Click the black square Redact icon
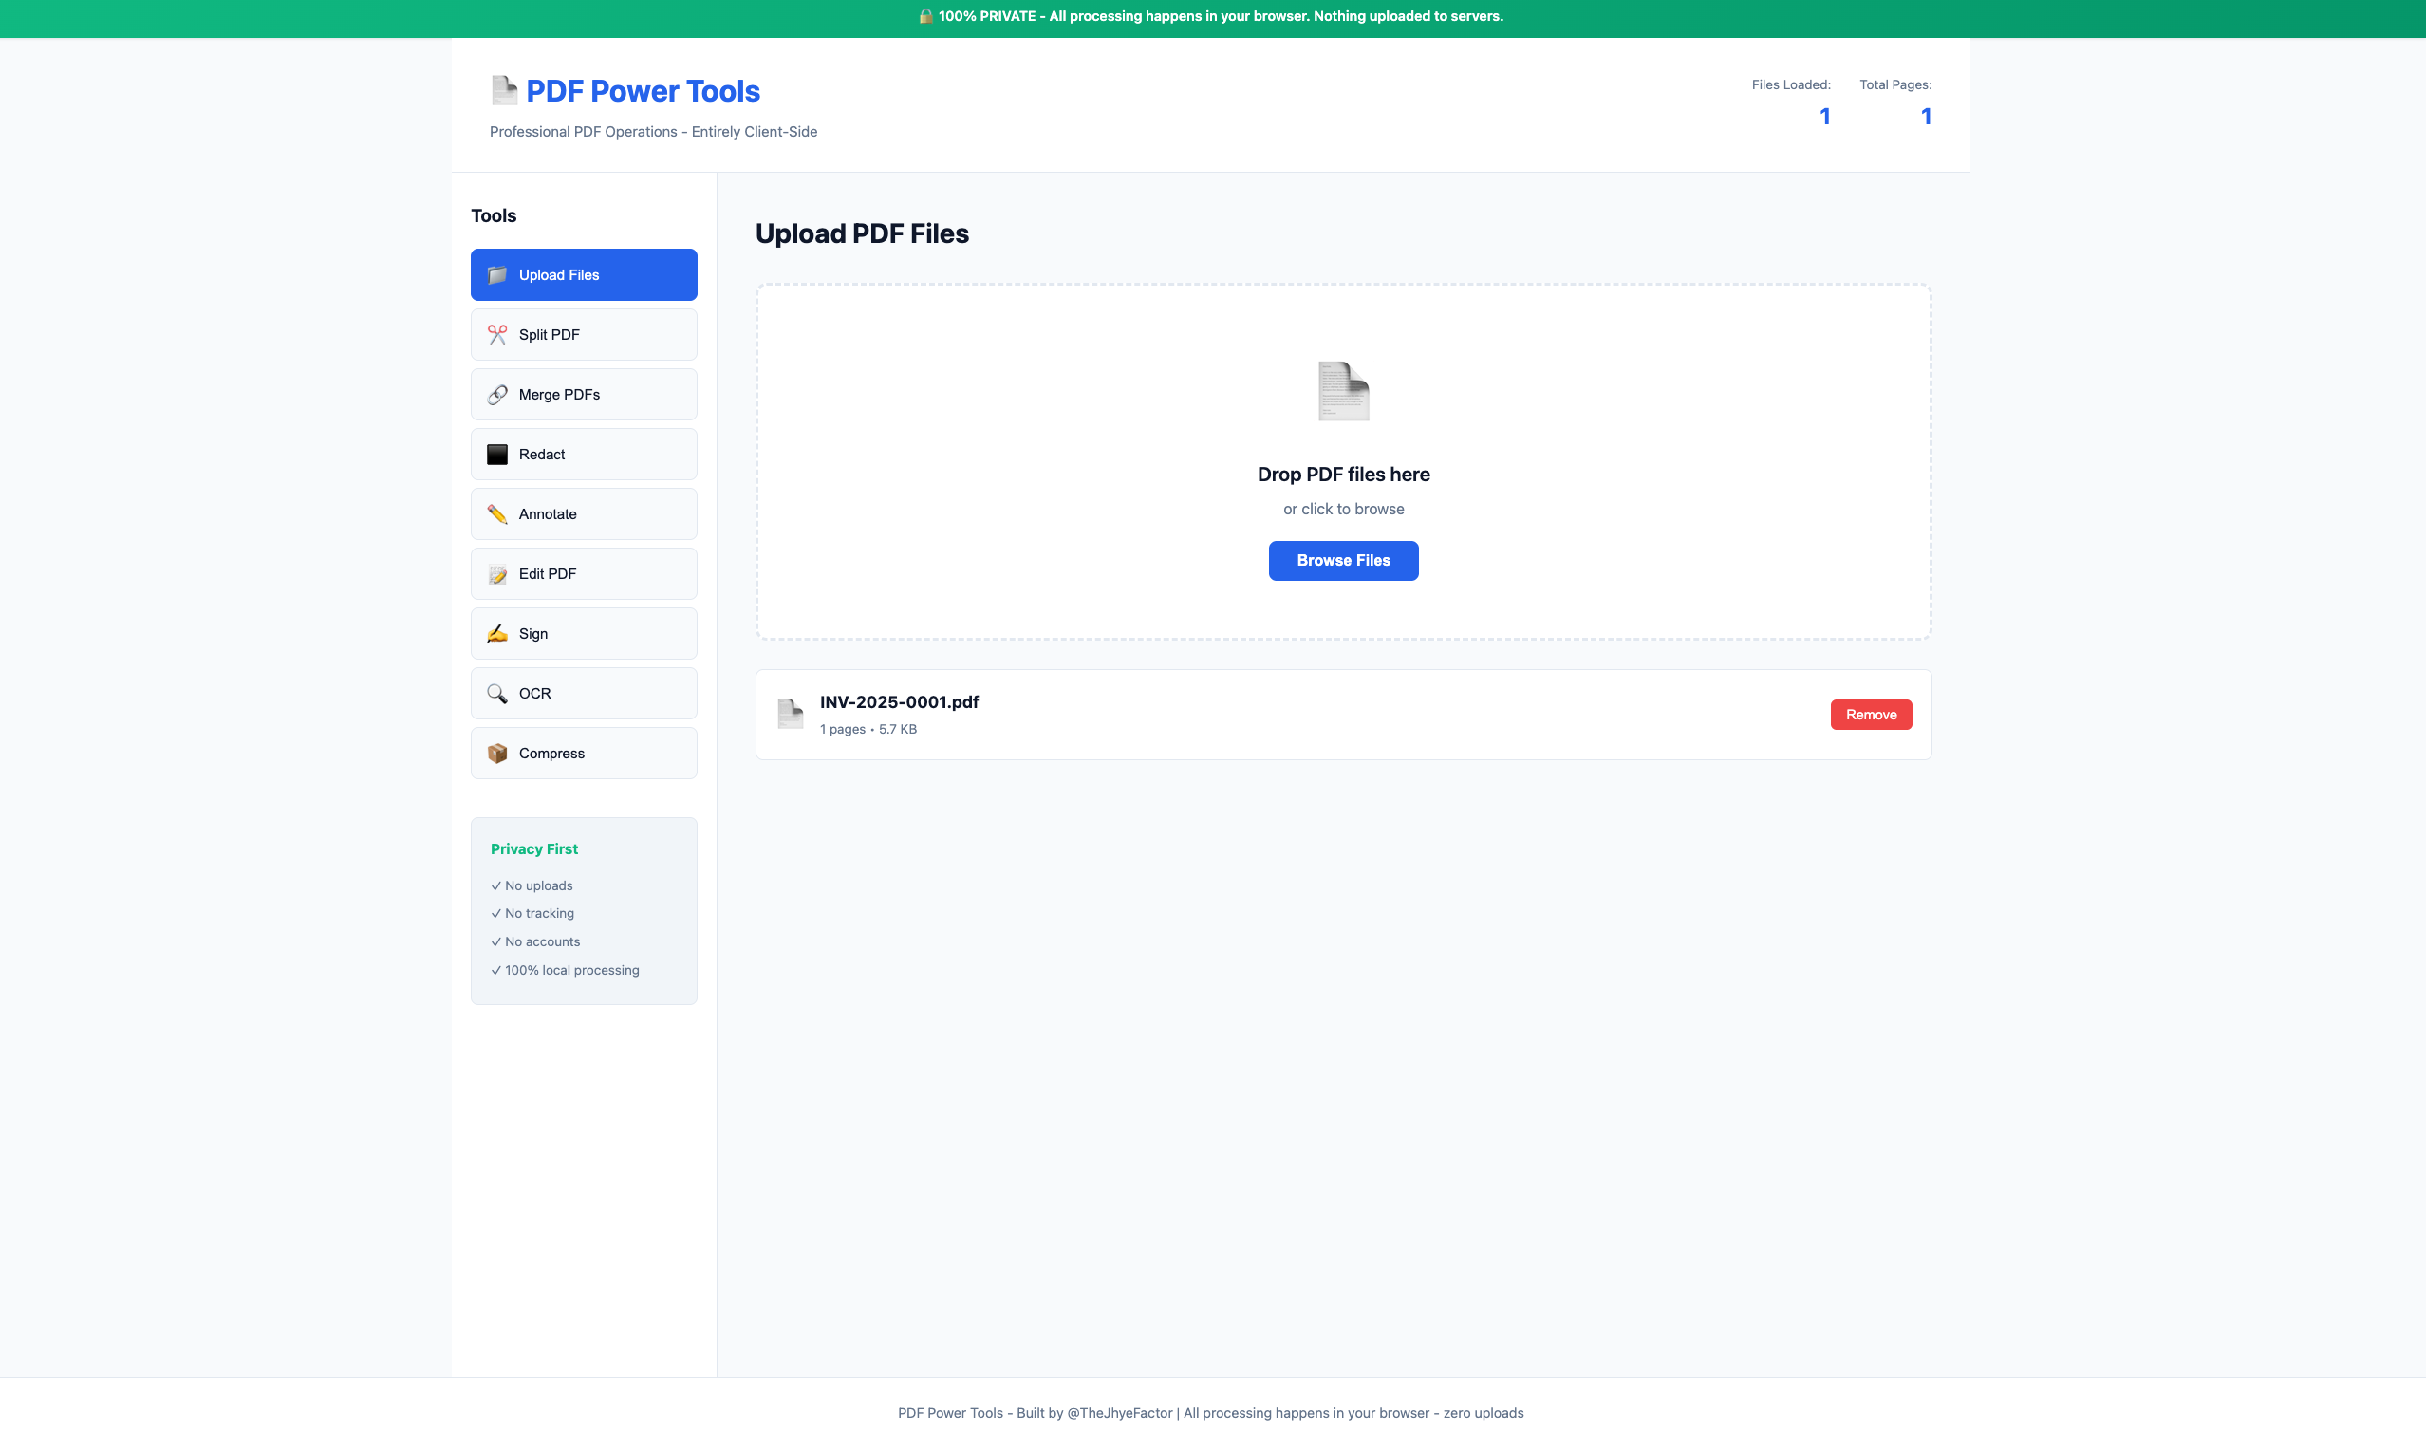Image resolution: width=2426 pixels, height=1435 pixels. [x=497, y=455]
